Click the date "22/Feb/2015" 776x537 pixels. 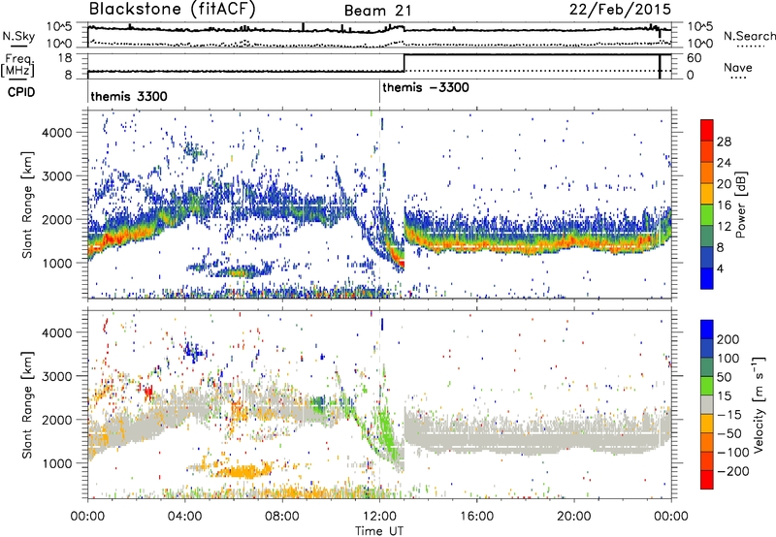point(620,10)
